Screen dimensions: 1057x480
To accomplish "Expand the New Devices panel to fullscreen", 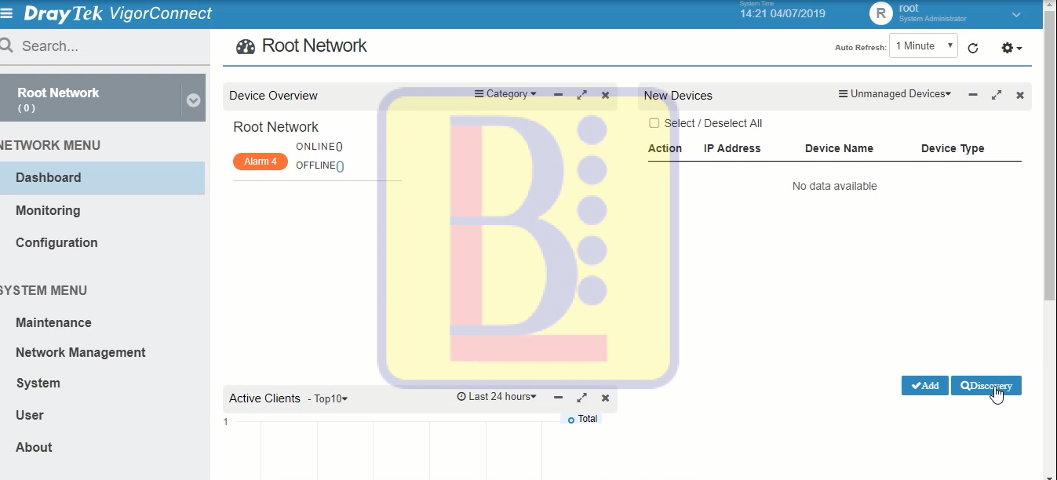I will [x=996, y=95].
